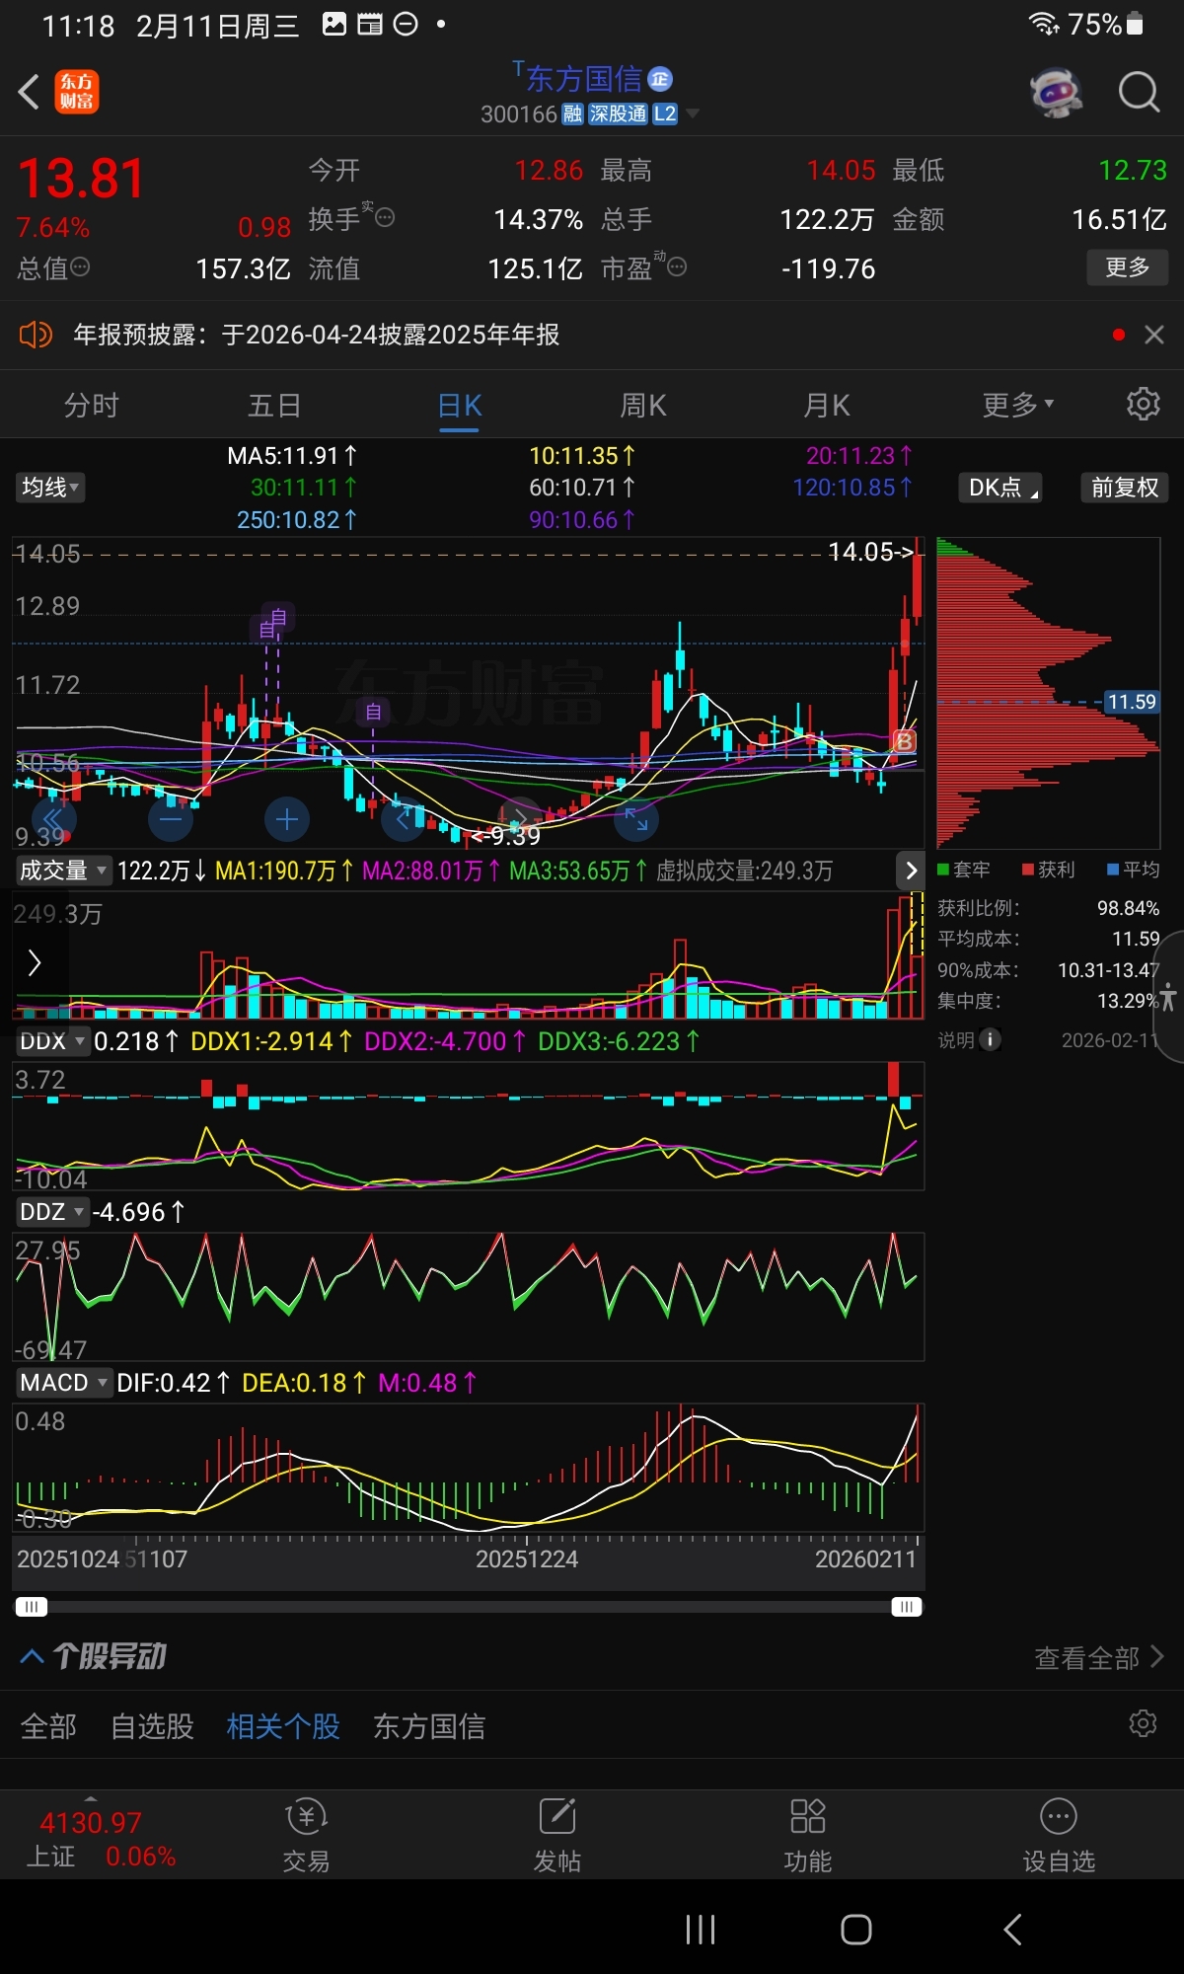Expand the stock code dropdown arrow
The image size is (1184, 1974).
(693, 114)
